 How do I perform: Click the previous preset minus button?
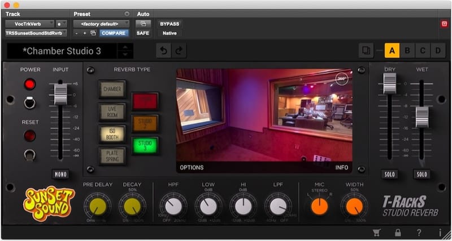[76, 33]
